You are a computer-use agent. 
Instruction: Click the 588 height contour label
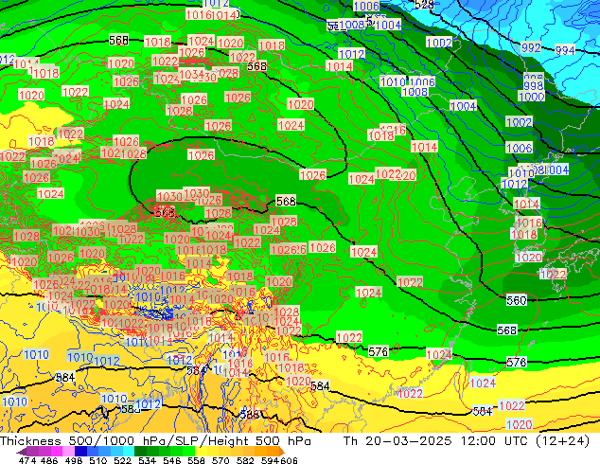[250, 415]
